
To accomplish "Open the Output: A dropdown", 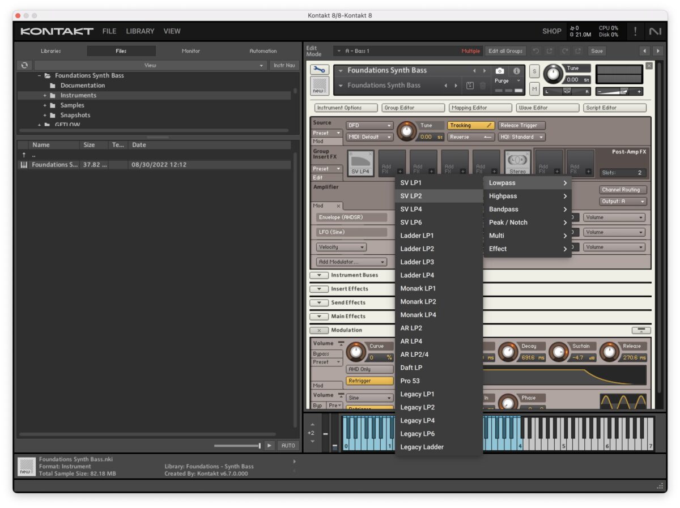I will click(623, 202).
